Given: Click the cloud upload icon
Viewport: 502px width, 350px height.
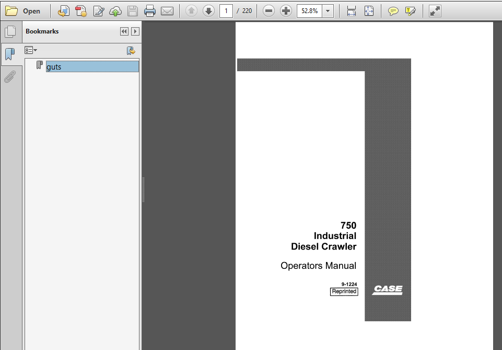Looking at the screenshot, I should click(x=115, y=11).
